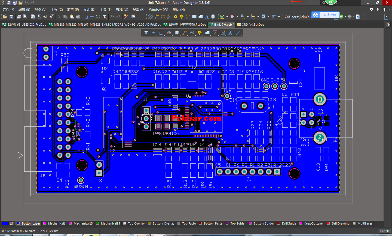The image size is (392, 236).
Task: Click the save all icon in title bar
Action: click(14, 3)
